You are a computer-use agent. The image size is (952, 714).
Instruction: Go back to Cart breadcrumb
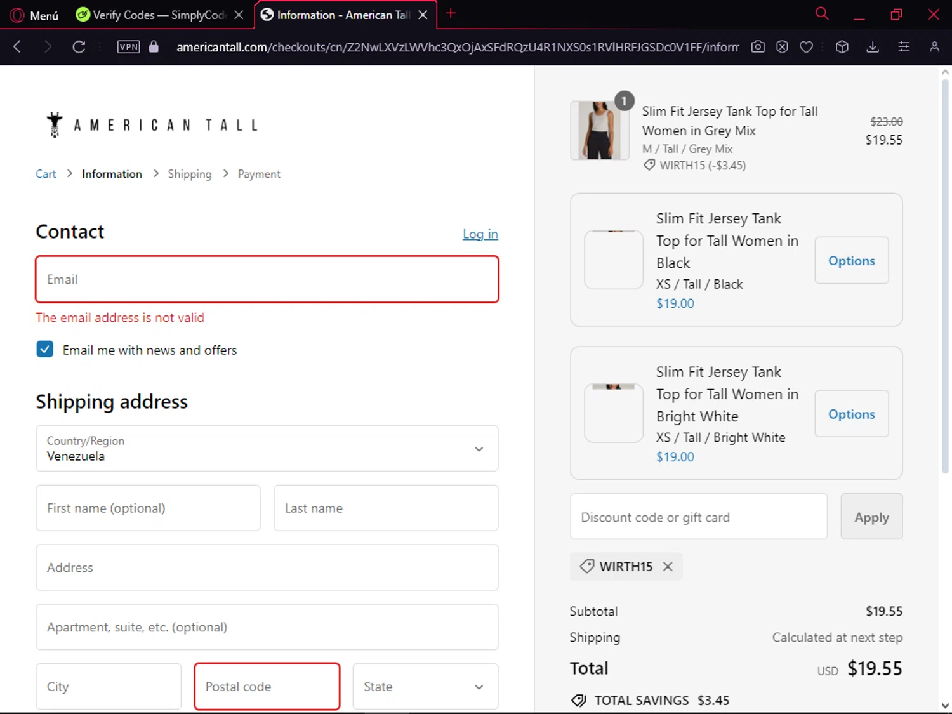(x=46, y=174)
